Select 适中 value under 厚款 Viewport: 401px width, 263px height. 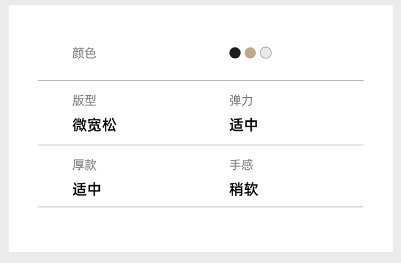tap(87, 189)
